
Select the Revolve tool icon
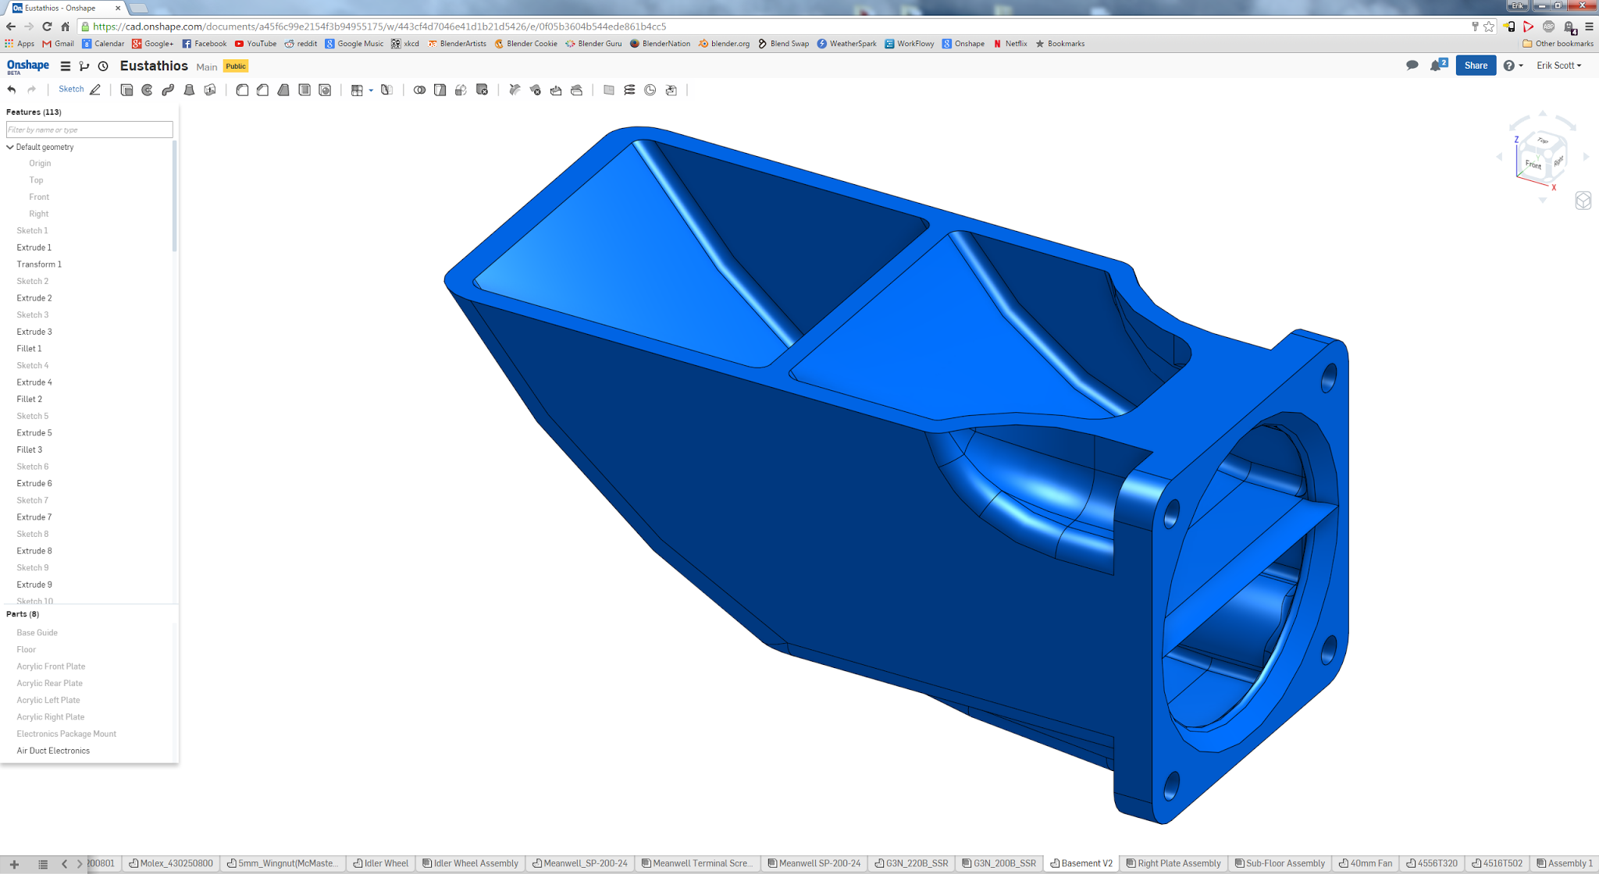click(x=148, y=91)
